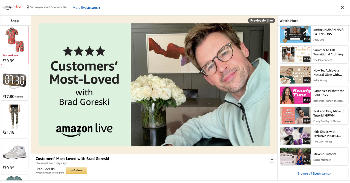Select the camo jogger pants product
The width and height of the screenshot is (350, 183).
pos(15,119)
